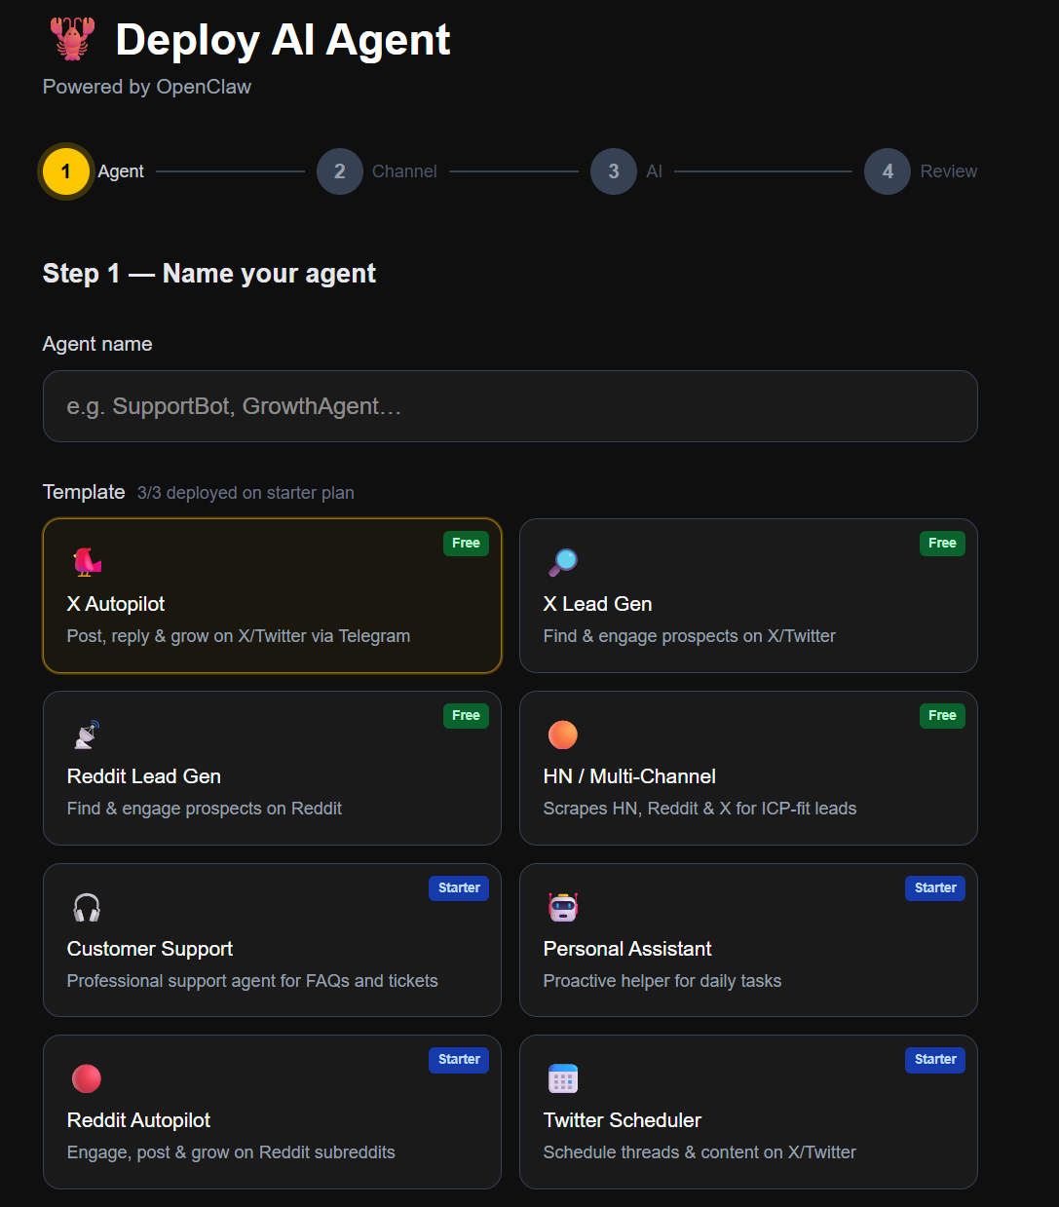Click the Twitter Scheduler calendar icon

pos(563,1078)
